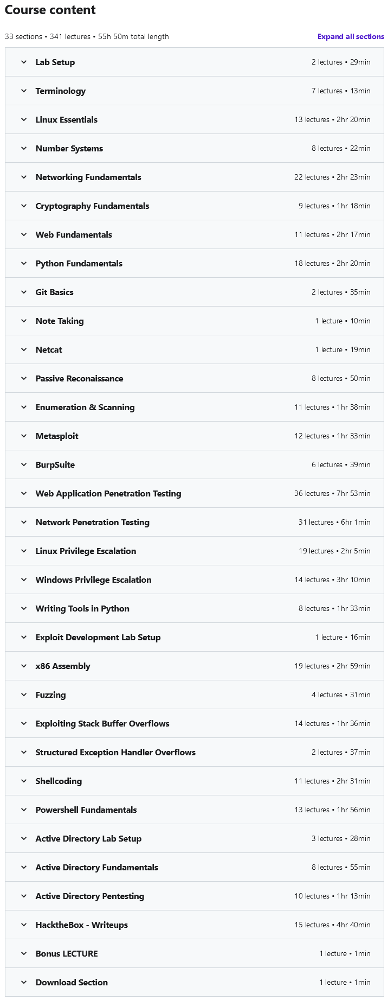Viewport: 388px width, 1000px height.
Task: Expand Cryptography Fundamentals using its chevron
Action: [x=24, y=206]
